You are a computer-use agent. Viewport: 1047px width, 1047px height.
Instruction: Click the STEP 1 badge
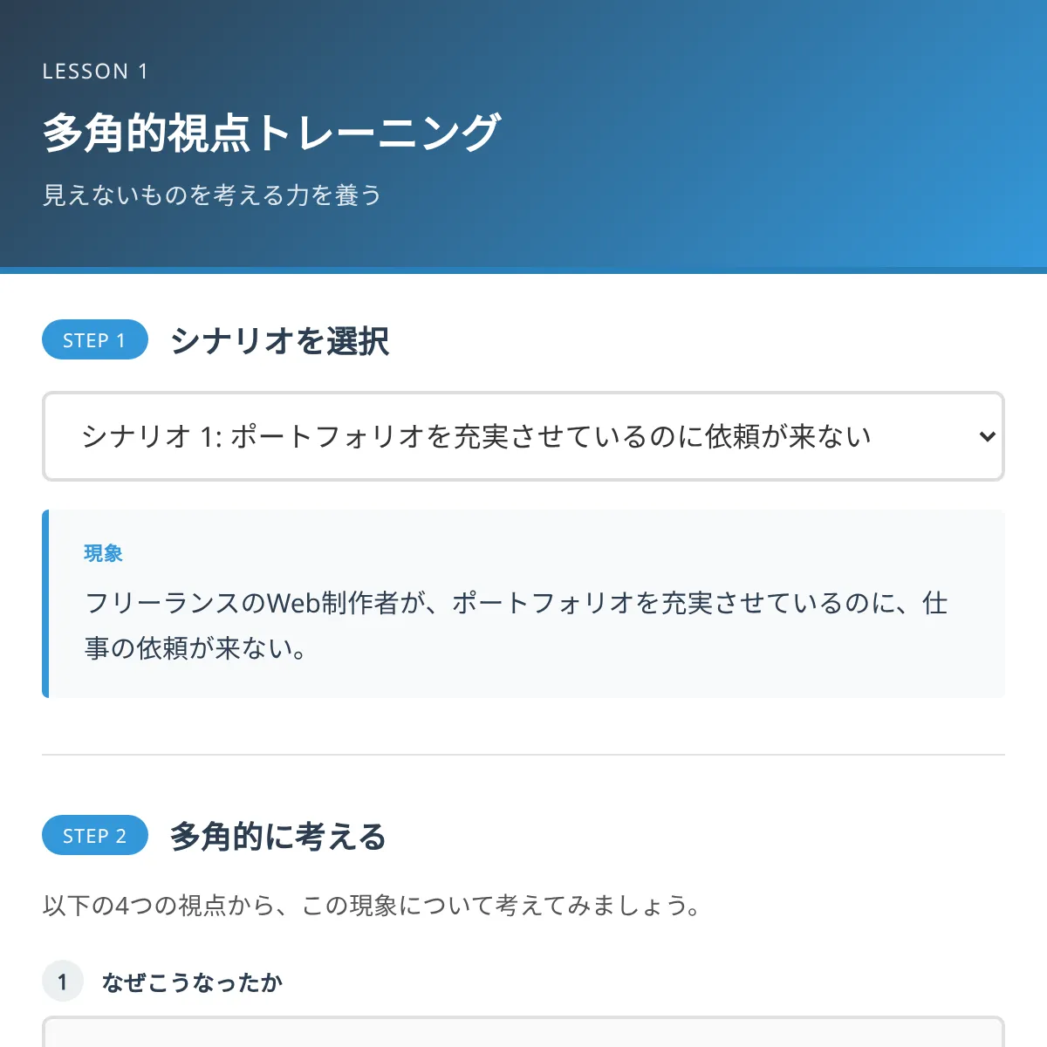[94, 340]
